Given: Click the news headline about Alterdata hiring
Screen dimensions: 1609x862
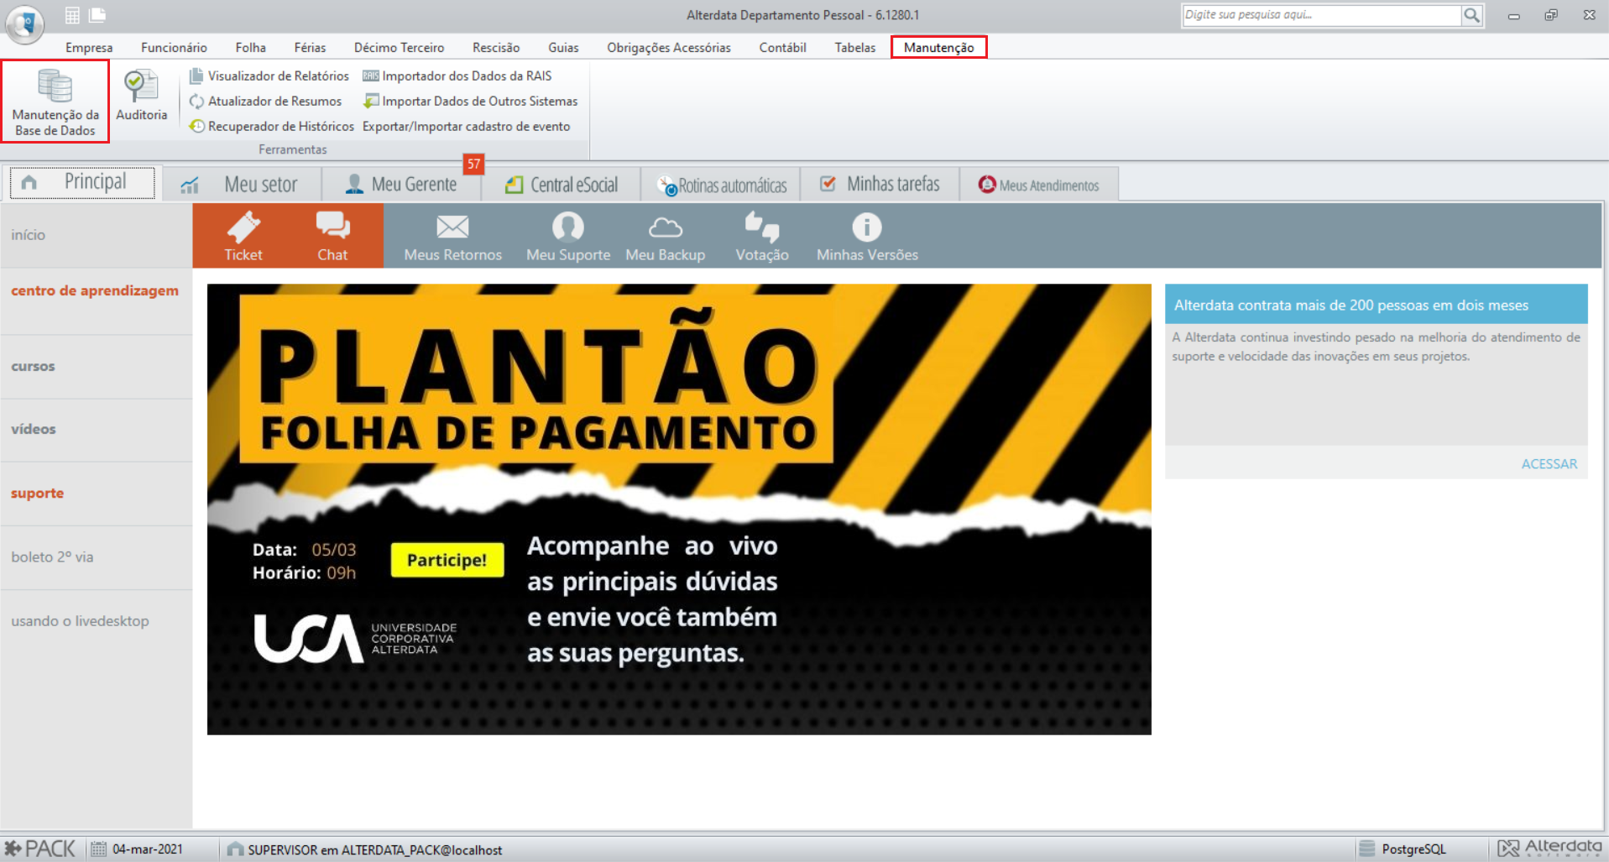Looking at the screenshot, I should 1350,305.
